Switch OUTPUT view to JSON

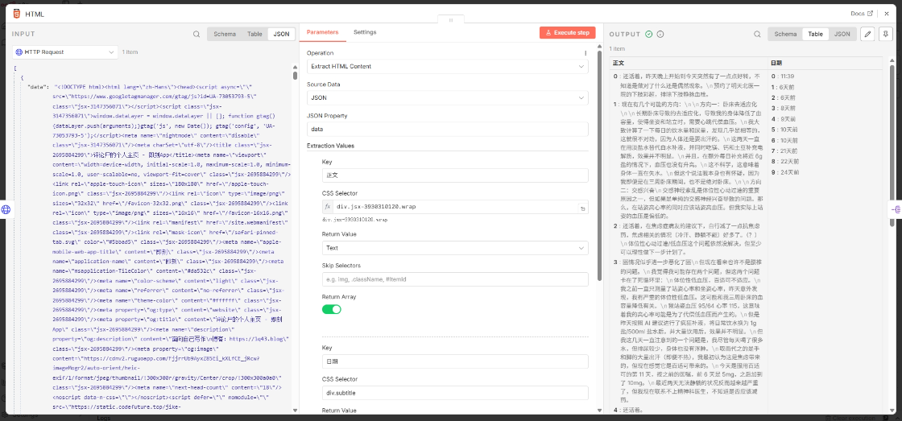[842, 34]
